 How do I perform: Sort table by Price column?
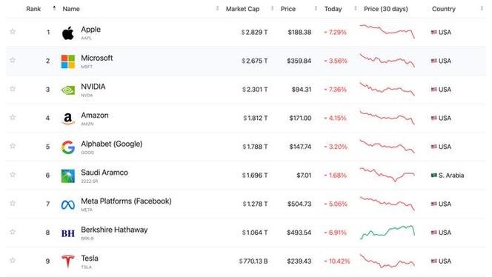click(288, 9)
